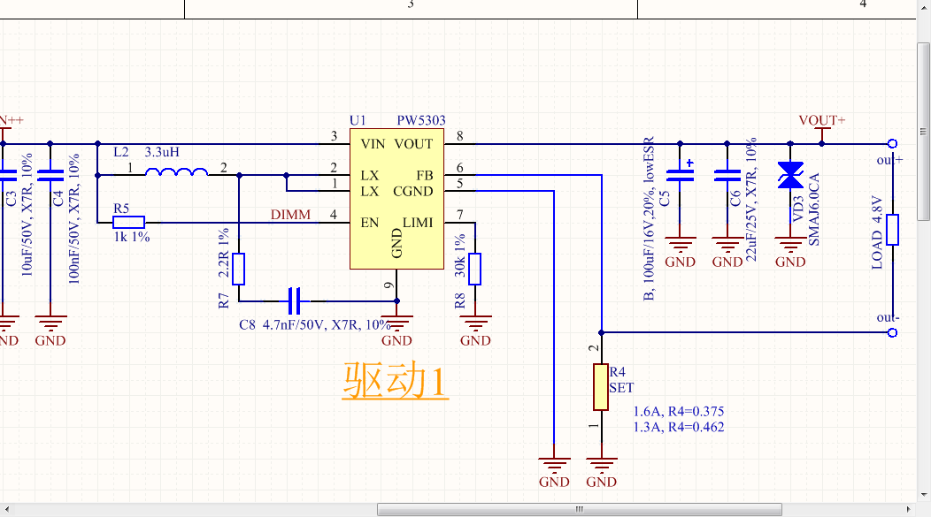This screenshot has height=517, width=931.
Task: Click the C6 22uF capacitor symbol
Action: pos(727,175)
